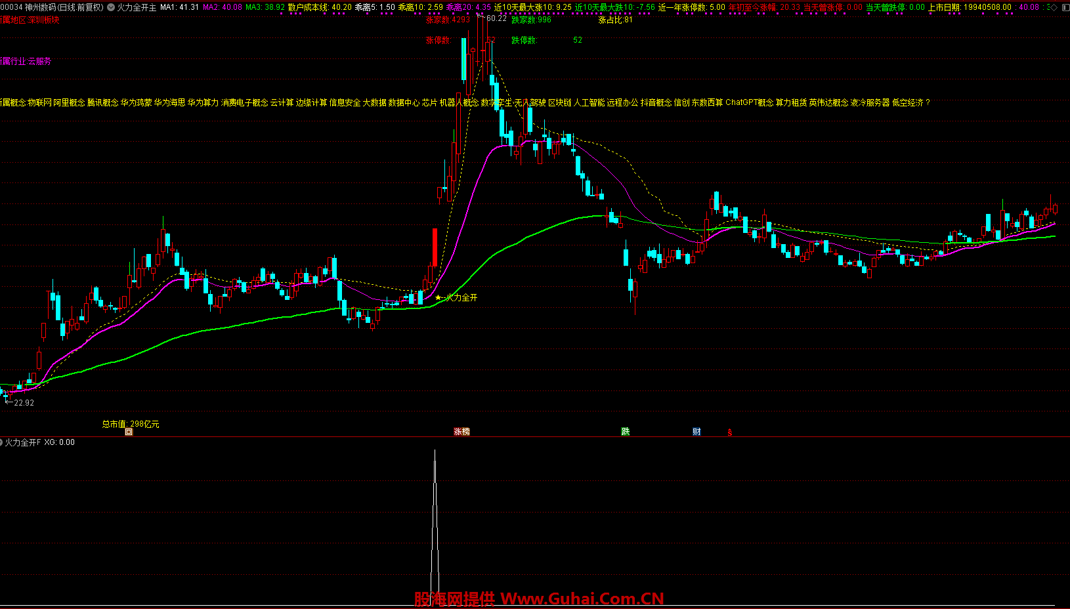Click the 区块链 concept tag
This screenshot has height=609, width=1070.
(x=560, y=102)
